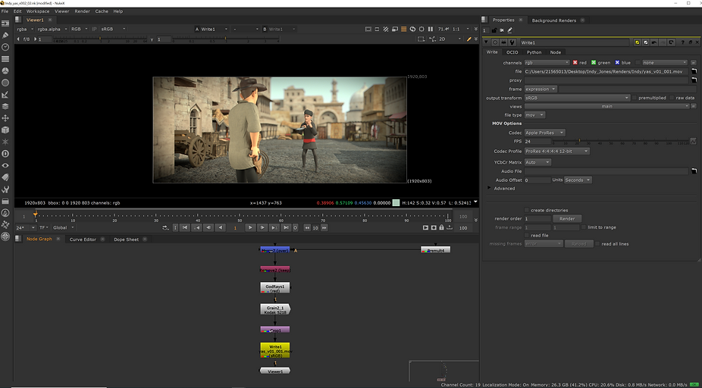Image resolution: width=702 pixels, height=388 pixels.
Task: Open the Filter nodes menu (circle icon)
Action: (x=5, y=83)
